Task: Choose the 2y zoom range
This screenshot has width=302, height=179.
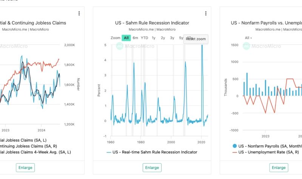Action: point(163,38)
